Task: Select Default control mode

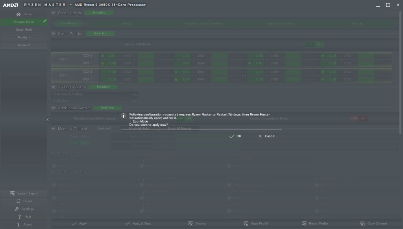Action: (127, 23)
